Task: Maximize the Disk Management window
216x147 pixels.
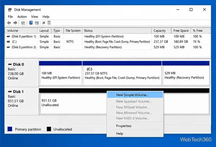Action: tap(191, 10)
